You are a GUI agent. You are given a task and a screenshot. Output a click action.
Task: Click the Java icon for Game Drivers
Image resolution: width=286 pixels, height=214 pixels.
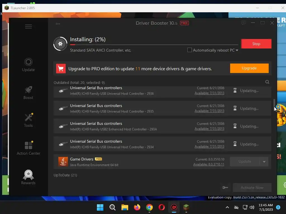pos(63,162)
